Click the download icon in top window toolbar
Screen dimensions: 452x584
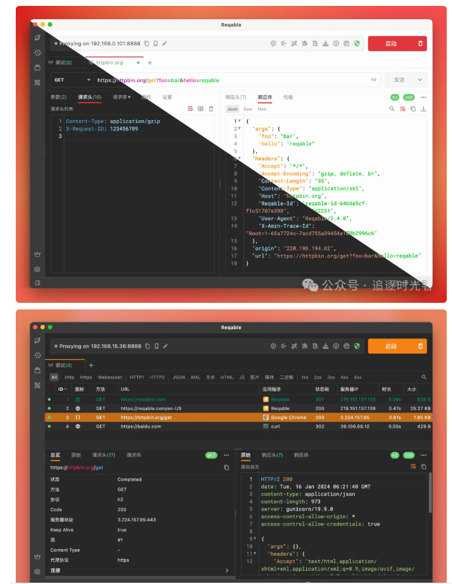point(326,43)
